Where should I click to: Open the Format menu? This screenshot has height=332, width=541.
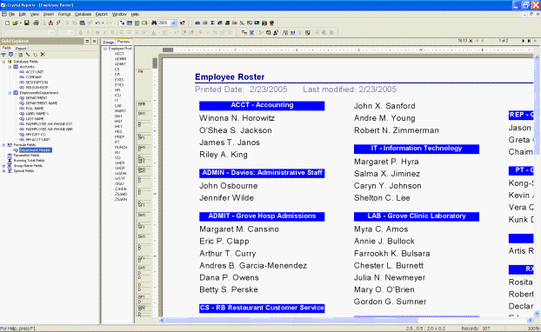tap(64, 14)
